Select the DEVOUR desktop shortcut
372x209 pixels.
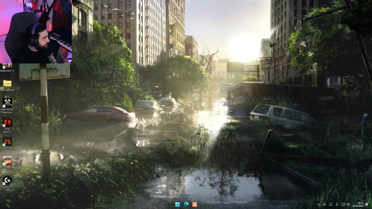coord(7,143)
